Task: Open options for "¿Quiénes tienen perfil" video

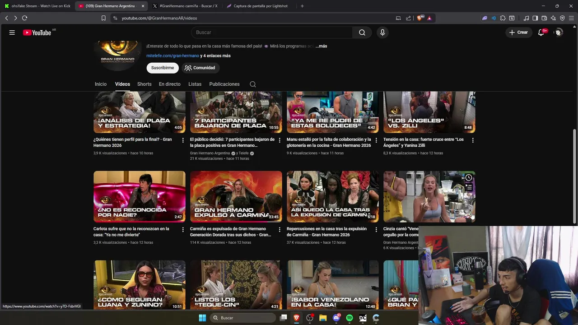Action: pyautogui.click(x=183, y=140)
